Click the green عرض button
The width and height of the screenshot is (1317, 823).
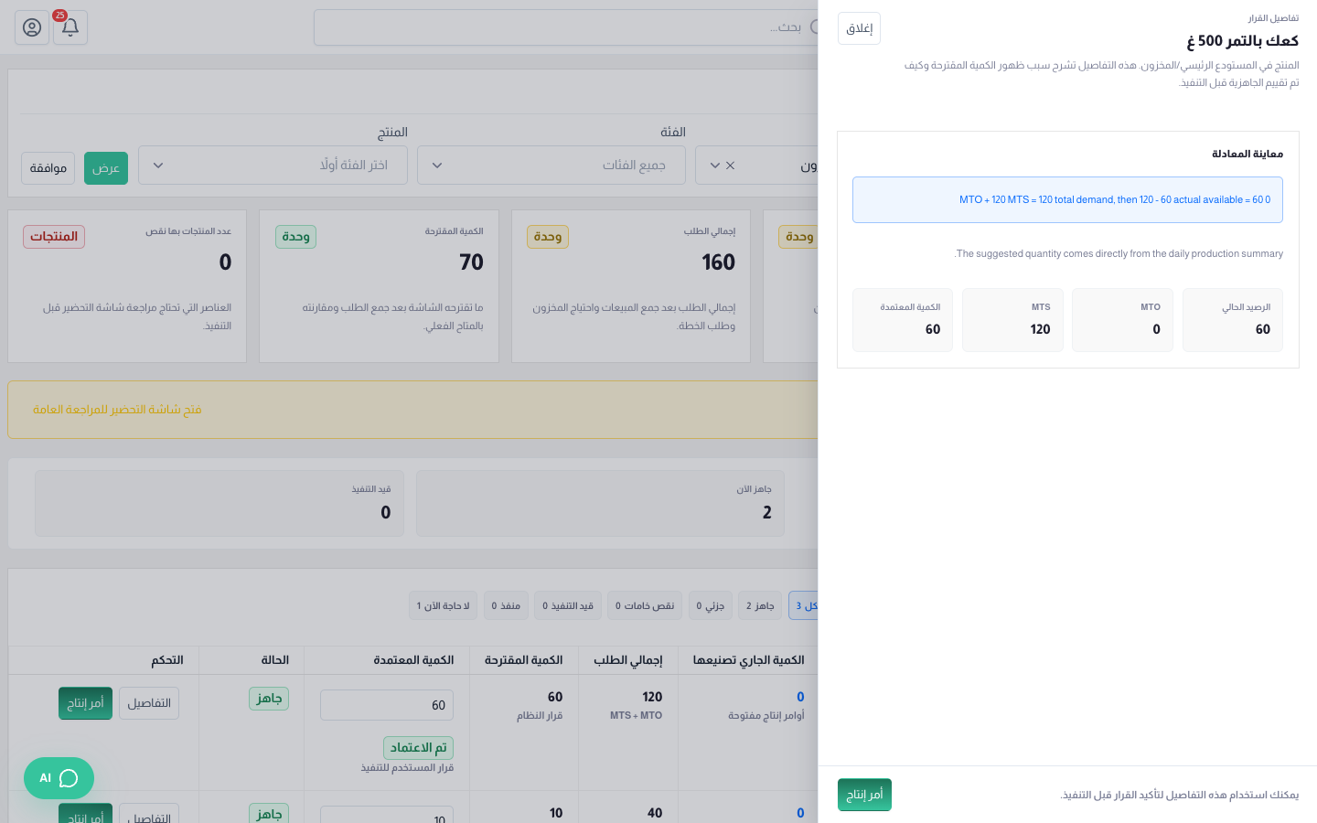coord(106,167)
